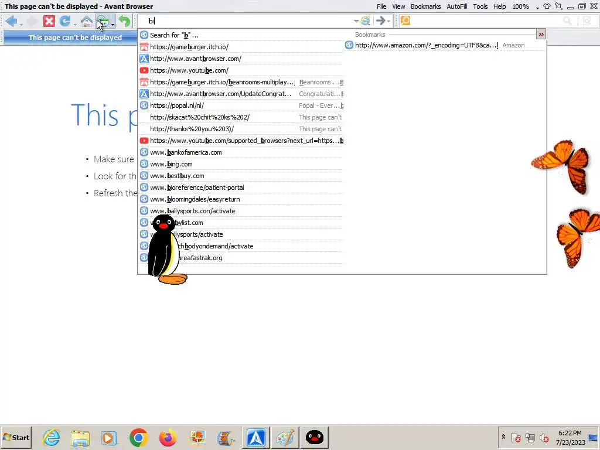Click the orange search engine icon
600x450 pixels.
point(405,21)
